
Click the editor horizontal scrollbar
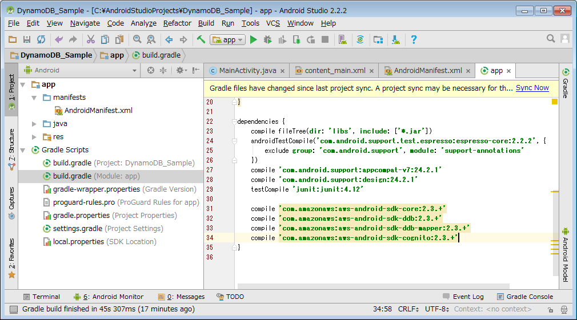[x=374, y=286]
